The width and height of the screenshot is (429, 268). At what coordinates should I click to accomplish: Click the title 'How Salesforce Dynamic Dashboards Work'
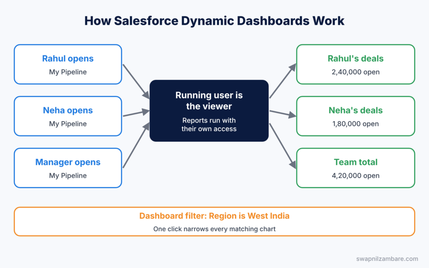click(x=214, y=21)
